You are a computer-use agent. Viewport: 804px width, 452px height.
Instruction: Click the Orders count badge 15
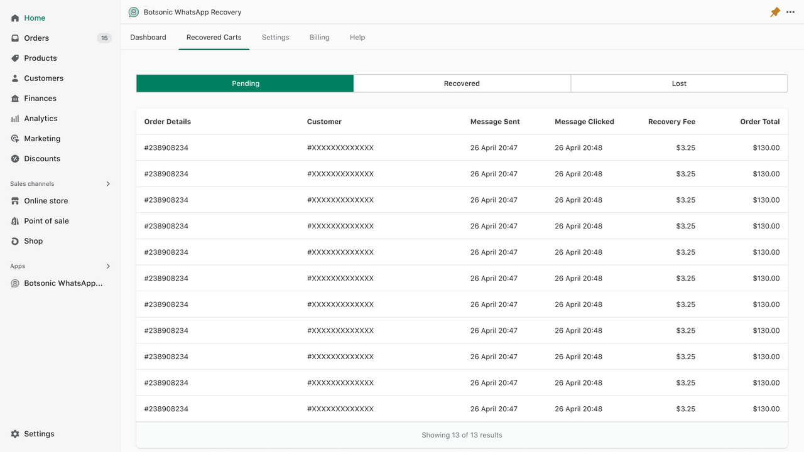(x=104, y=38)
